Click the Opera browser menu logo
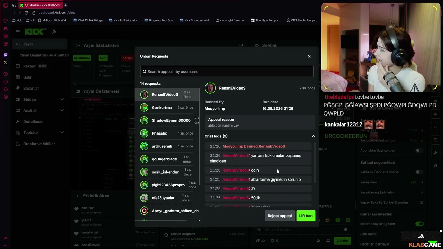The image size is (443, 249). tap(6, 5)
